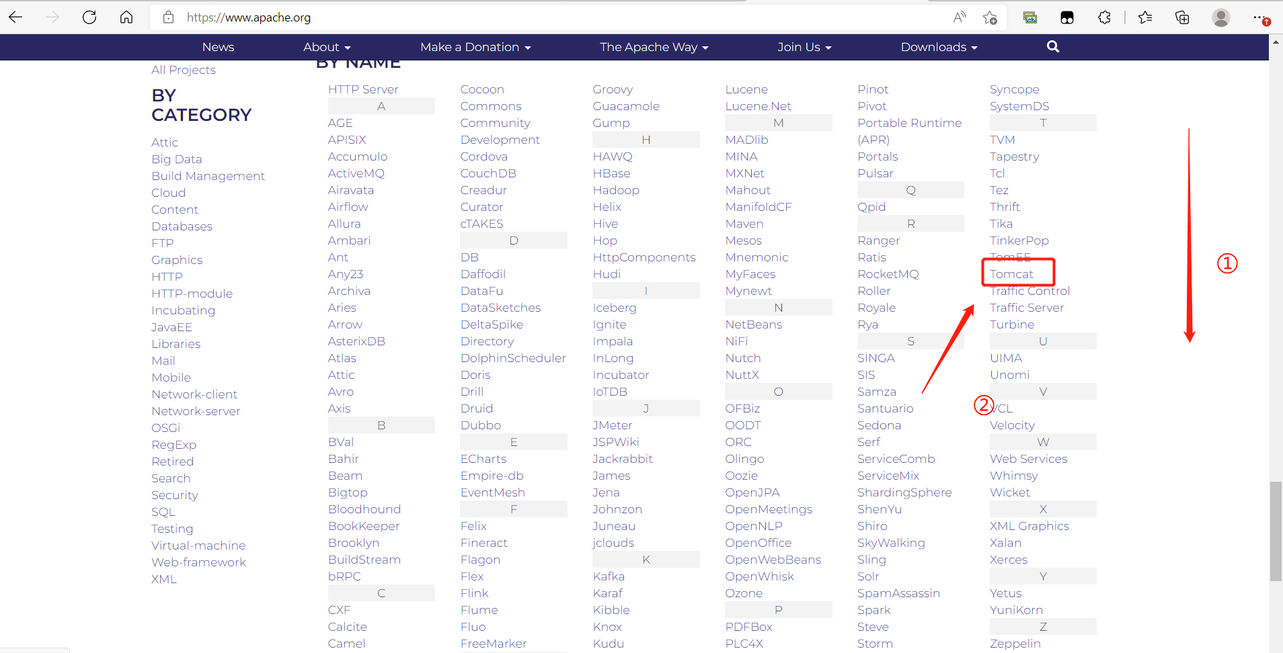This screenshot has height=653, width=1283.
Task: Expand the About dropdown menu
Action: click(327, 47)
